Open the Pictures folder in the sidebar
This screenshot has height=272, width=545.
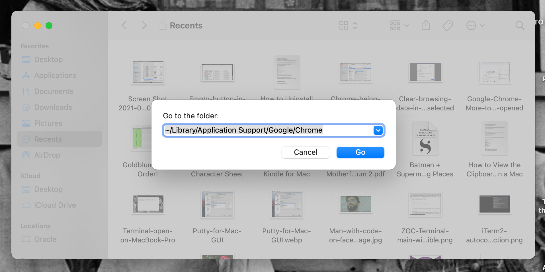click(48, 123)
